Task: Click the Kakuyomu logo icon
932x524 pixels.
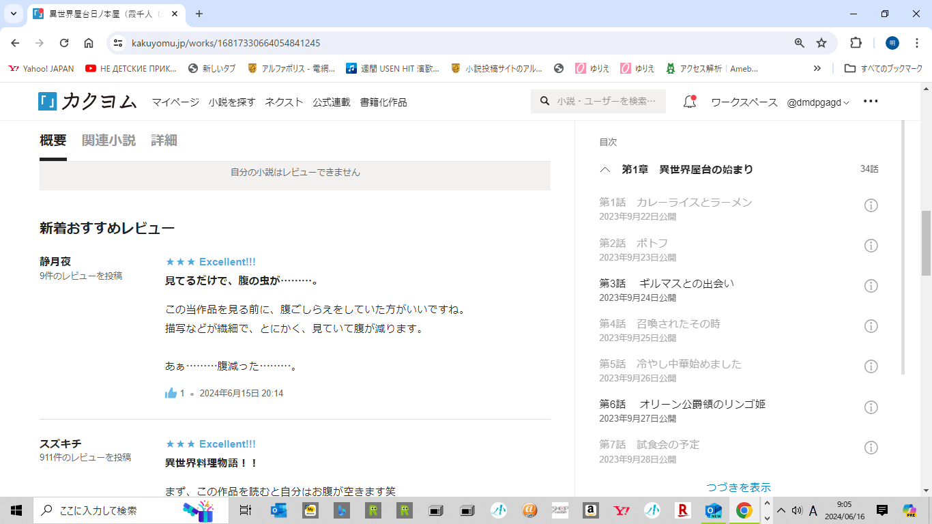Action: [x=47, y=102]
